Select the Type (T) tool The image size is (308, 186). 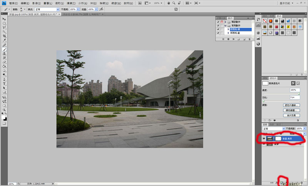(4, 83)
